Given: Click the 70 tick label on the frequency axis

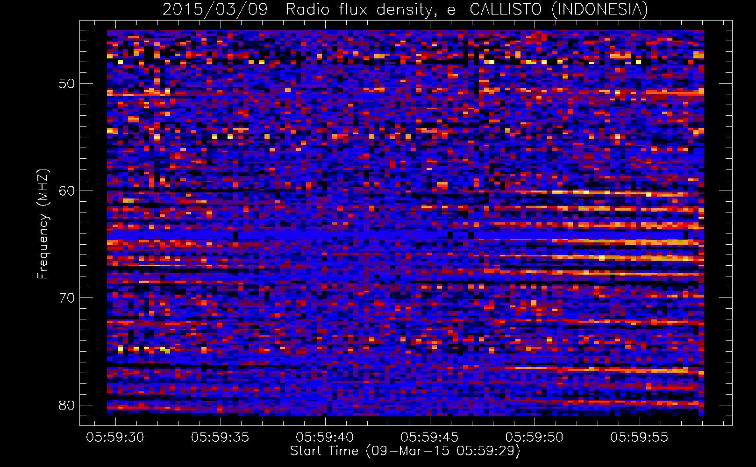Looking at the screenshot, I should 67,297.
